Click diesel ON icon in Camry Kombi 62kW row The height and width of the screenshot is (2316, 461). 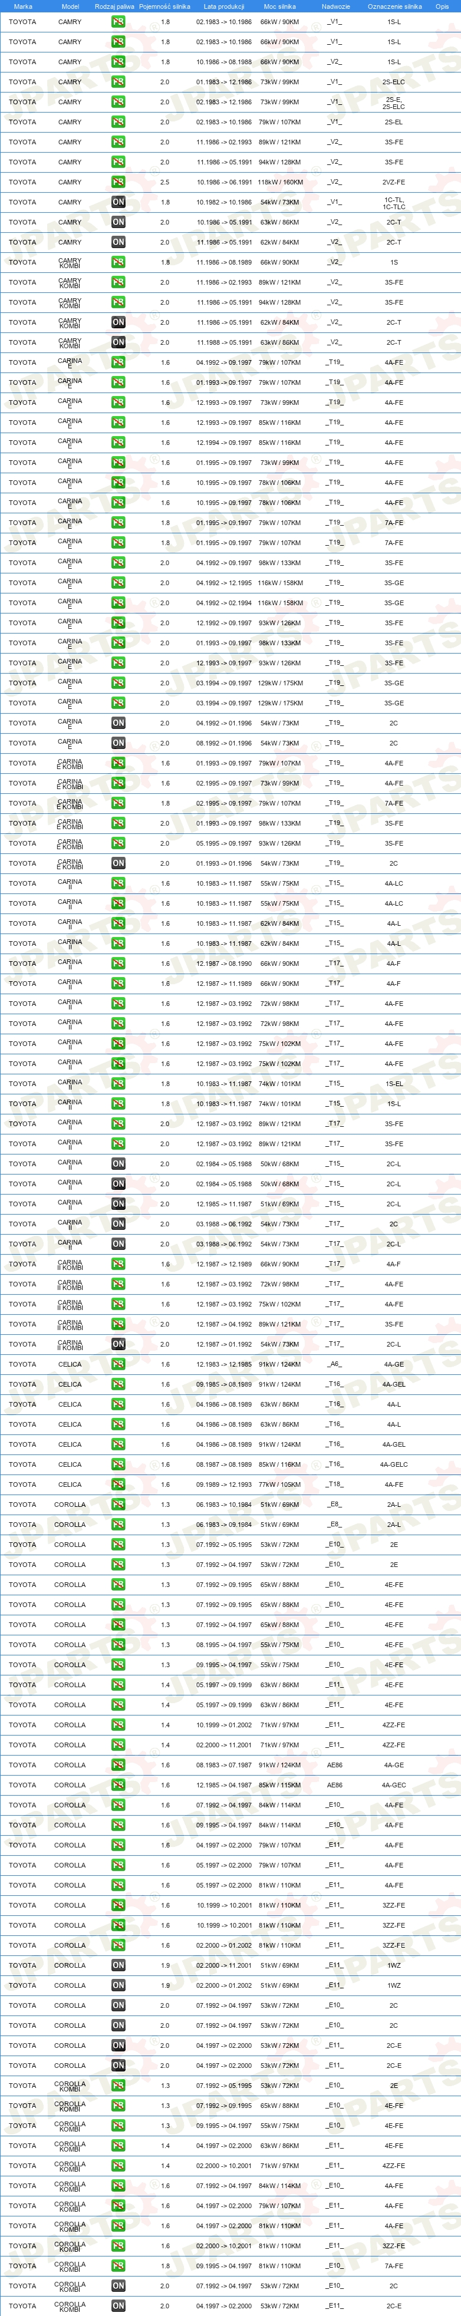118,323
